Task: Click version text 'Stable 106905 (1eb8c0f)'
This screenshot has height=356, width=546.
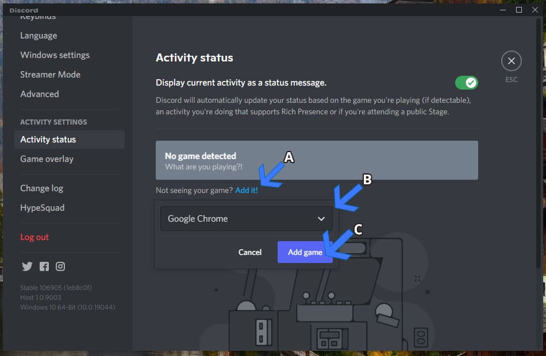Action: [x=56, y=288]
